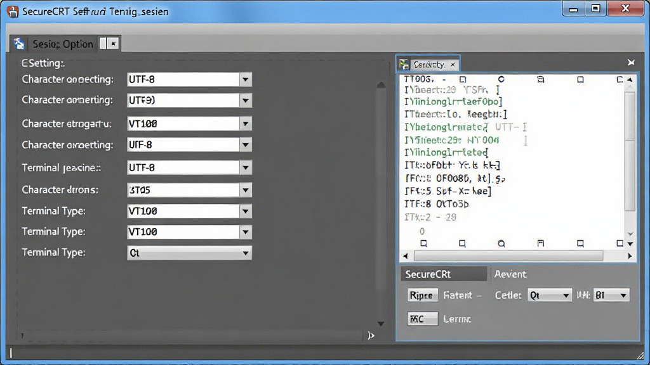
Task: Click the right arrow of settings horizontal scrollbar
Action: 371,336
